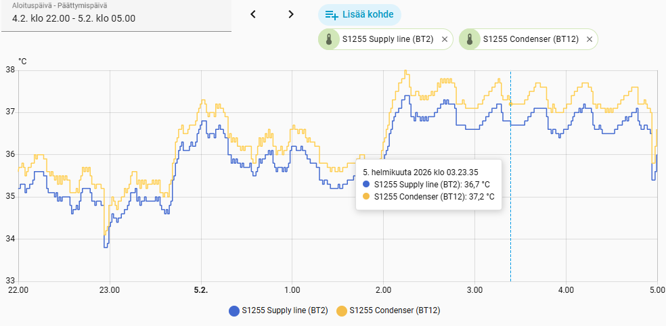This screenshot has height=326, width=666.
Task: Remove S1255 Supply line (BT2) chip
Action: (x=444, y=39)
